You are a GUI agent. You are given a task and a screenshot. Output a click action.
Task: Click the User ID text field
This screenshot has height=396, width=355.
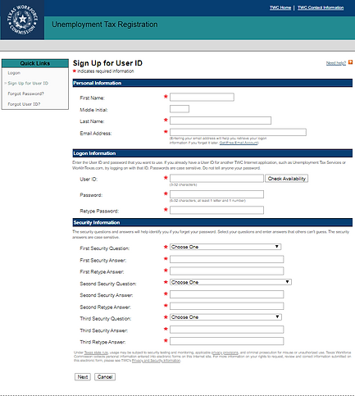[x=216, y=179]
